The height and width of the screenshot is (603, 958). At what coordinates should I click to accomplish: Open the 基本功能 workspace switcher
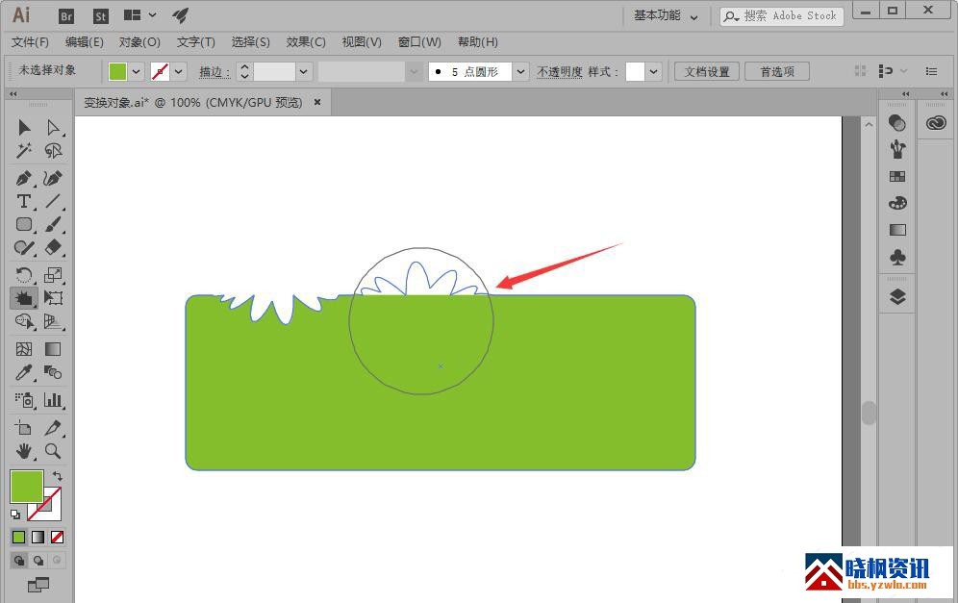(x=666, y=16)
